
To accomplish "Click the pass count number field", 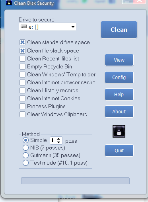I will (53, 140).
